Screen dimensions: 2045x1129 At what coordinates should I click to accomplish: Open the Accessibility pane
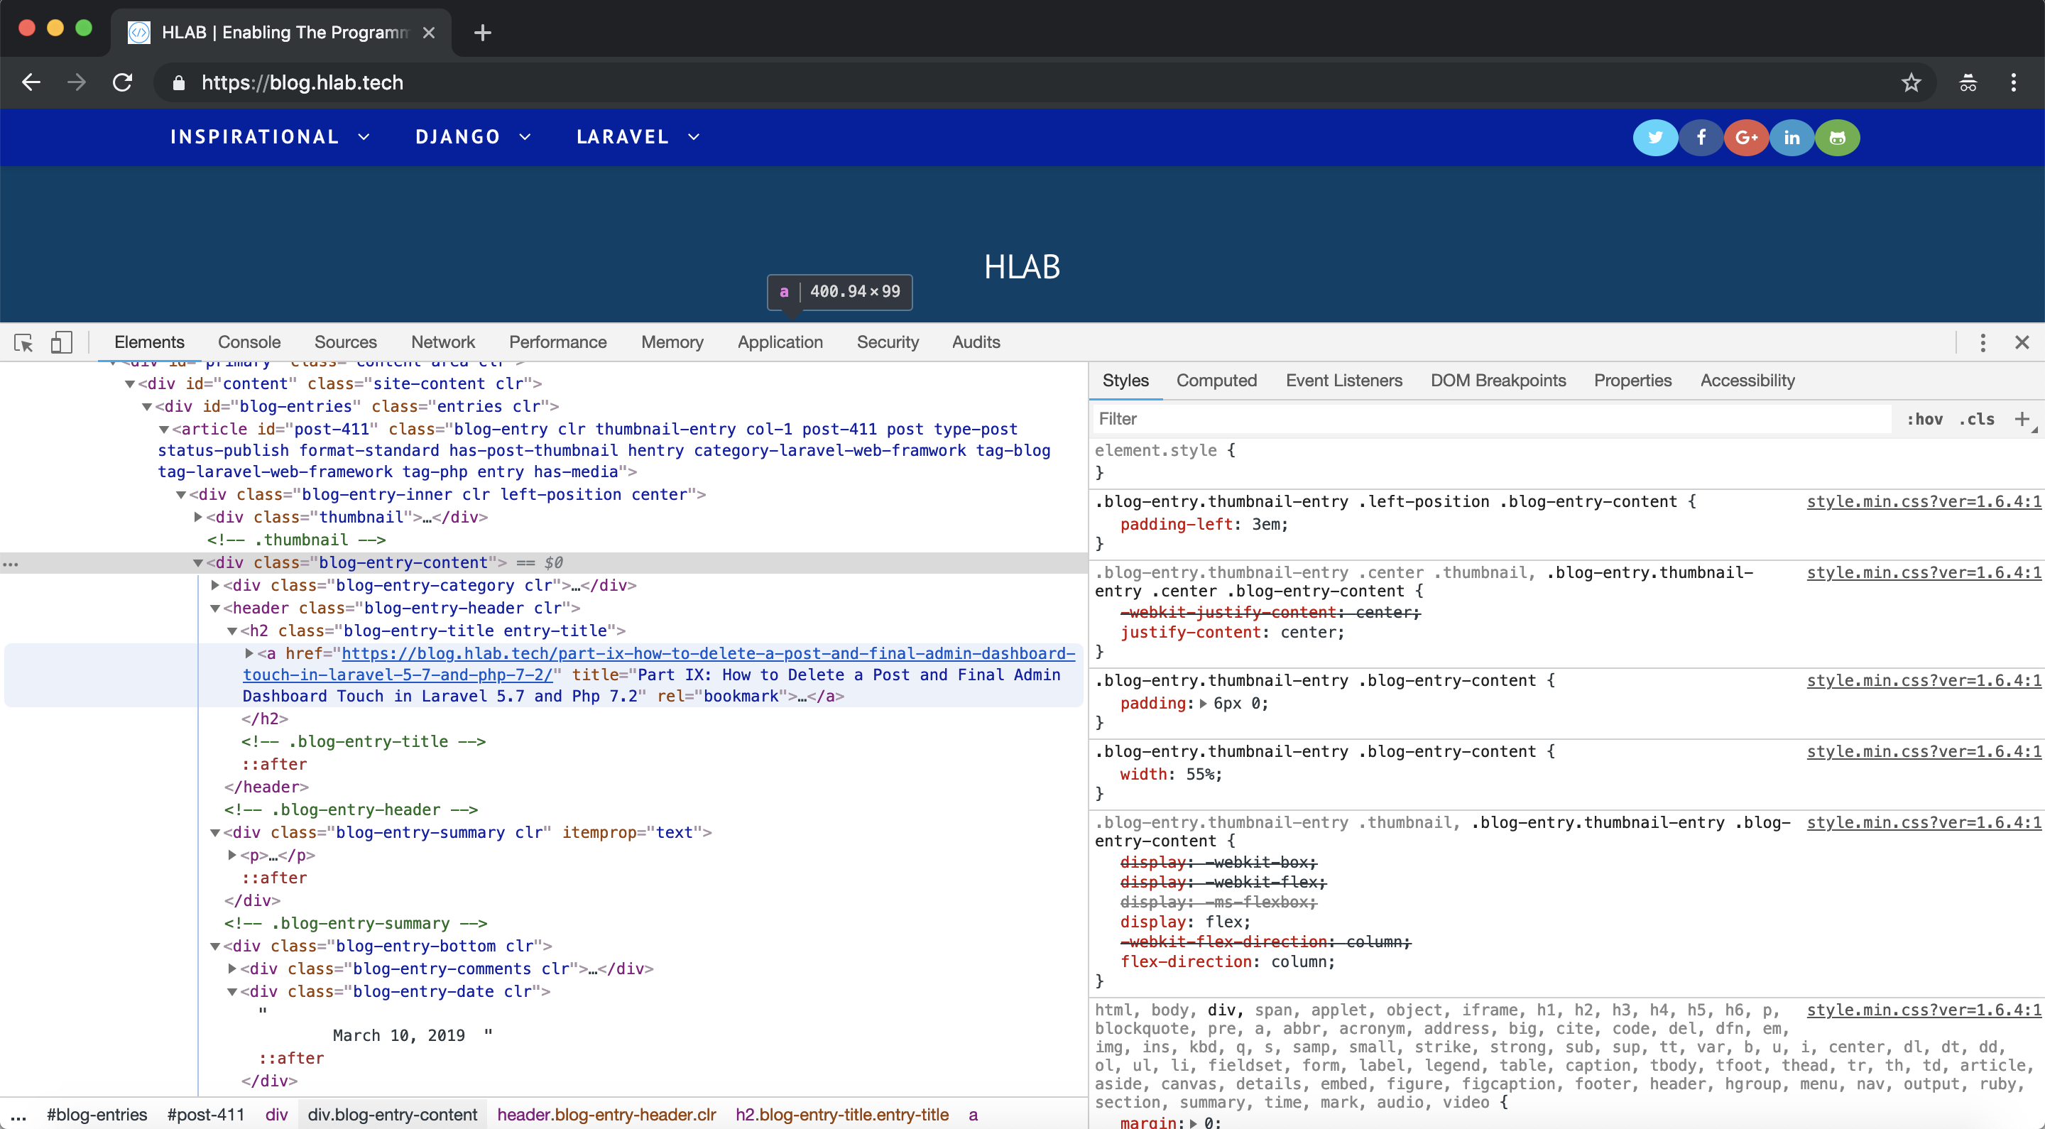point(1747,381)
